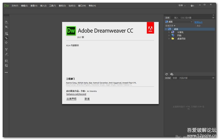
Task: Open the 插入(I) menu
Action: click(x=43, y=6)
